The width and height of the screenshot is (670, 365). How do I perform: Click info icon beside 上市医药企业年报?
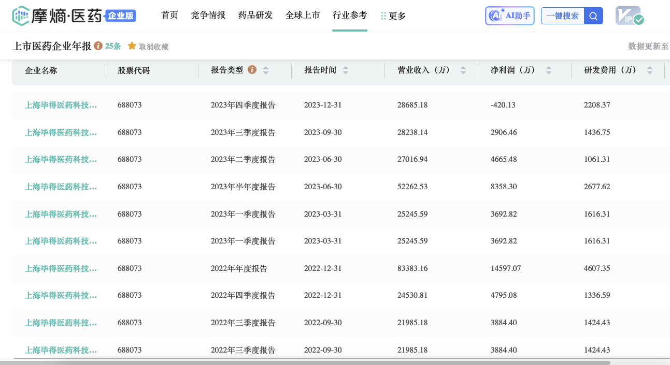click(x=98, y=46)
